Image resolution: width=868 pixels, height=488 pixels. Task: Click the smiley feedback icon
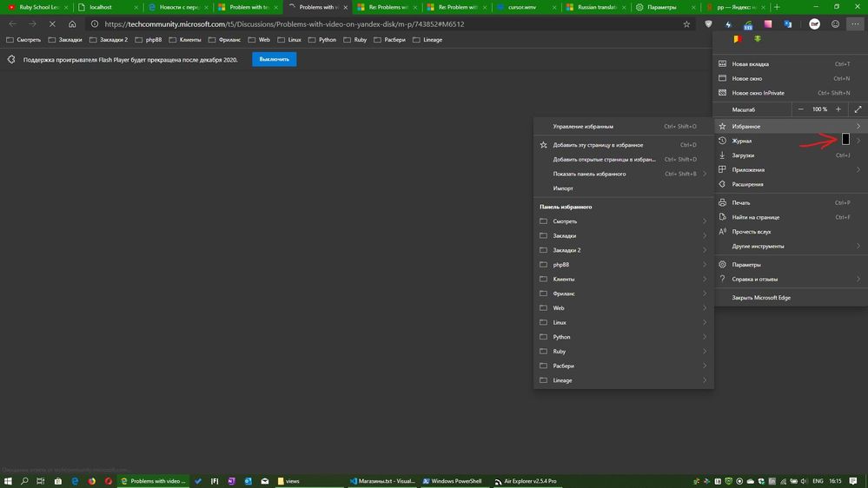click(x=835, y=24)
